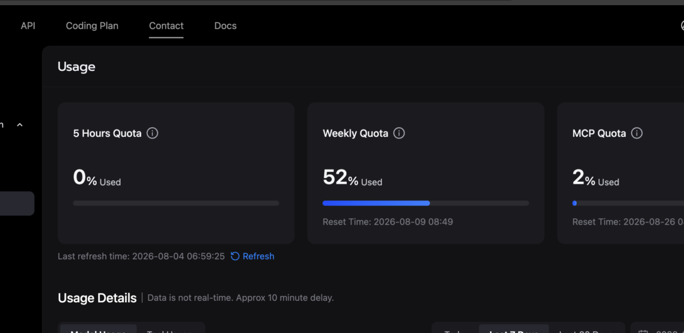Image resolution: width=684 pixels, height=333 pixels.
Task: Click the 52% Used value
Action: pos(352,178)
